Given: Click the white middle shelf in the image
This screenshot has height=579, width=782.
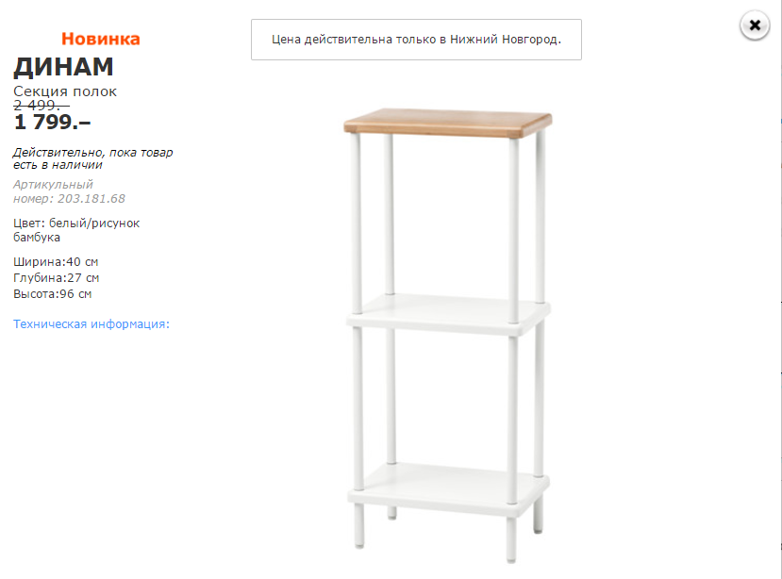Looking at the screenshot, I should click(x=447, y=312).
